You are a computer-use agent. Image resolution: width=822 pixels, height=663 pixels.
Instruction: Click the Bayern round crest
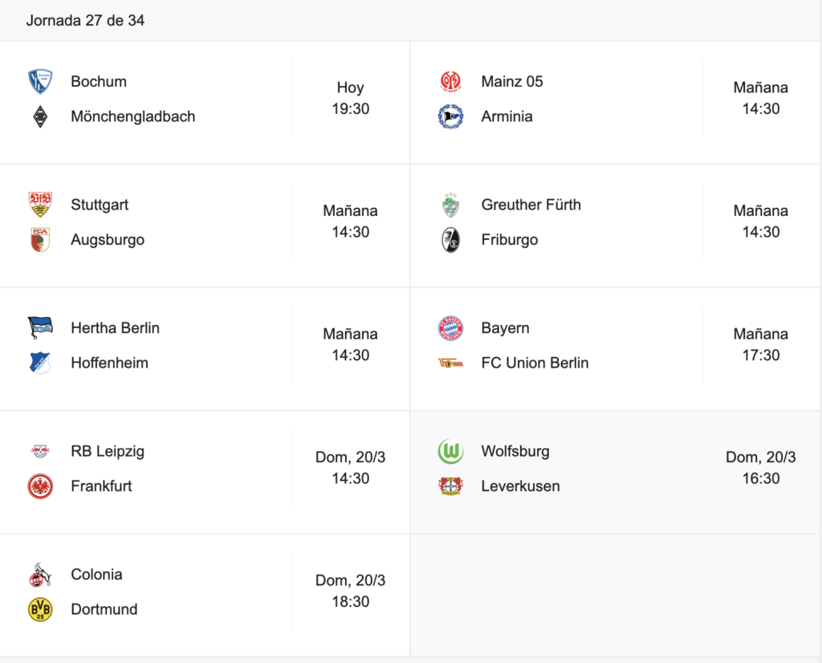point(450,327)
